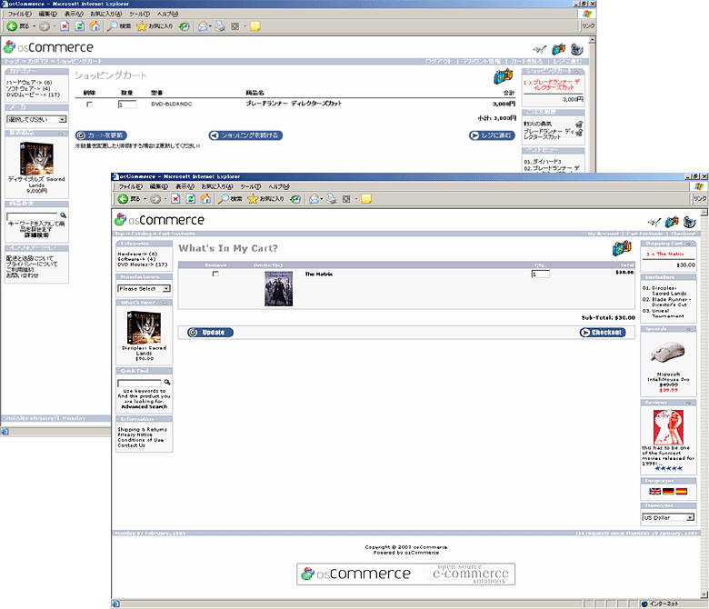Image resolution: width=709 pixels, height=609 pixels.
Task: Click Specials box arrow in English store
Action: pos(689,329)
